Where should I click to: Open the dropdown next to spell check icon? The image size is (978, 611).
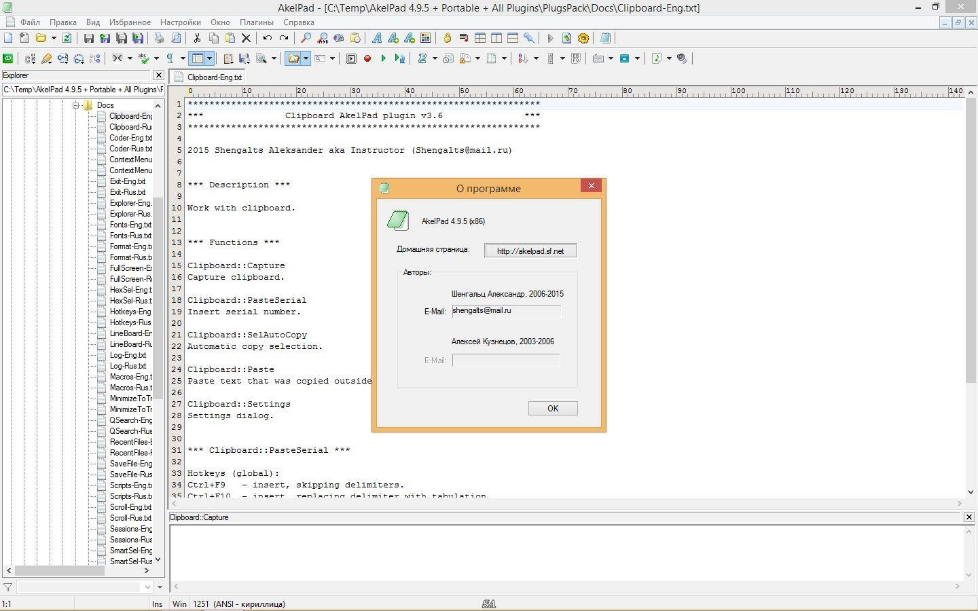[156, 58]
